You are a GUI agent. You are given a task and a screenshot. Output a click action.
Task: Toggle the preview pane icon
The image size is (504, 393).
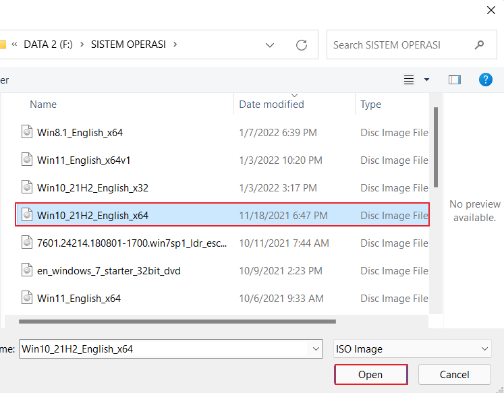pyautogui.click(x=455, y=80)
